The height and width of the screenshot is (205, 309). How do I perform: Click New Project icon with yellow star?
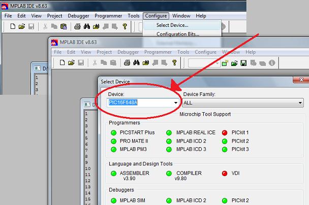click(225, 63)
